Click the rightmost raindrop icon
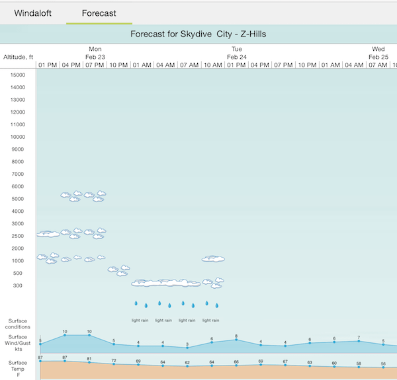The width and height of the screenshot is (397, 380). click(x=217, y=305)
